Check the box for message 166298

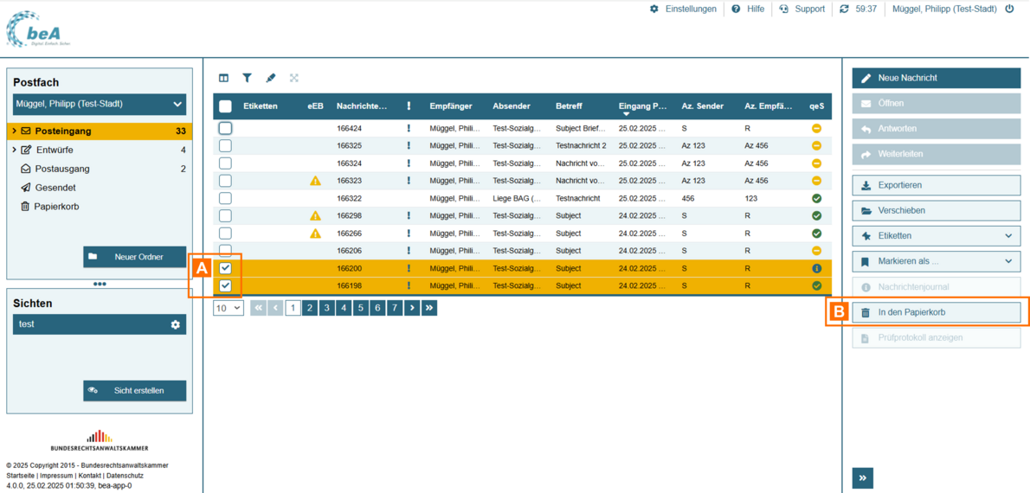[x=225, y=215]
